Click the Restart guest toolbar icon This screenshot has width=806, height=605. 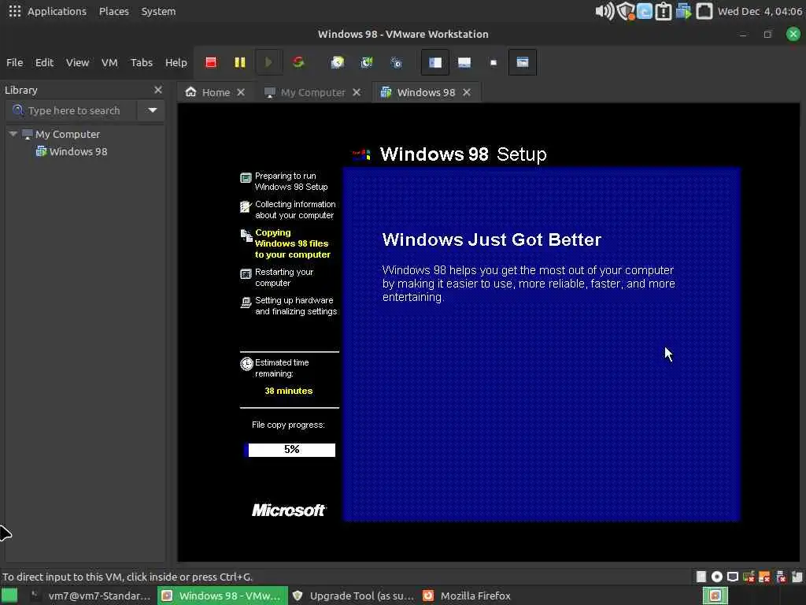pos(298,62)
